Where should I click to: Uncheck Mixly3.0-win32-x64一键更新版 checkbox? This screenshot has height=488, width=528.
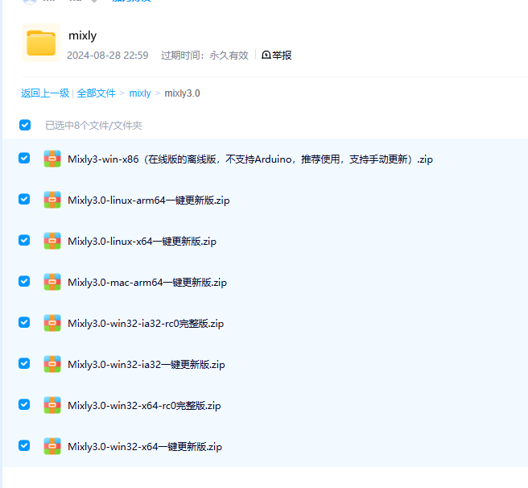[24, 445]
